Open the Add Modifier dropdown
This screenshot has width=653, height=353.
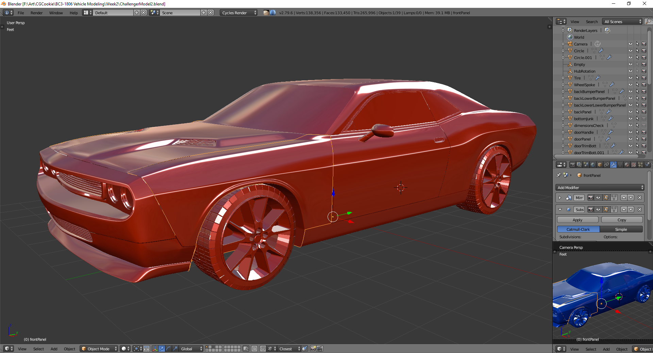click(600, 187)
